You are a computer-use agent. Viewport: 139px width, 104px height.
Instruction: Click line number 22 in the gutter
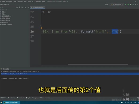32,12
